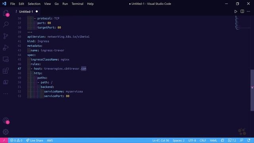Click the AWS status bar item

[x=50, y=140]
